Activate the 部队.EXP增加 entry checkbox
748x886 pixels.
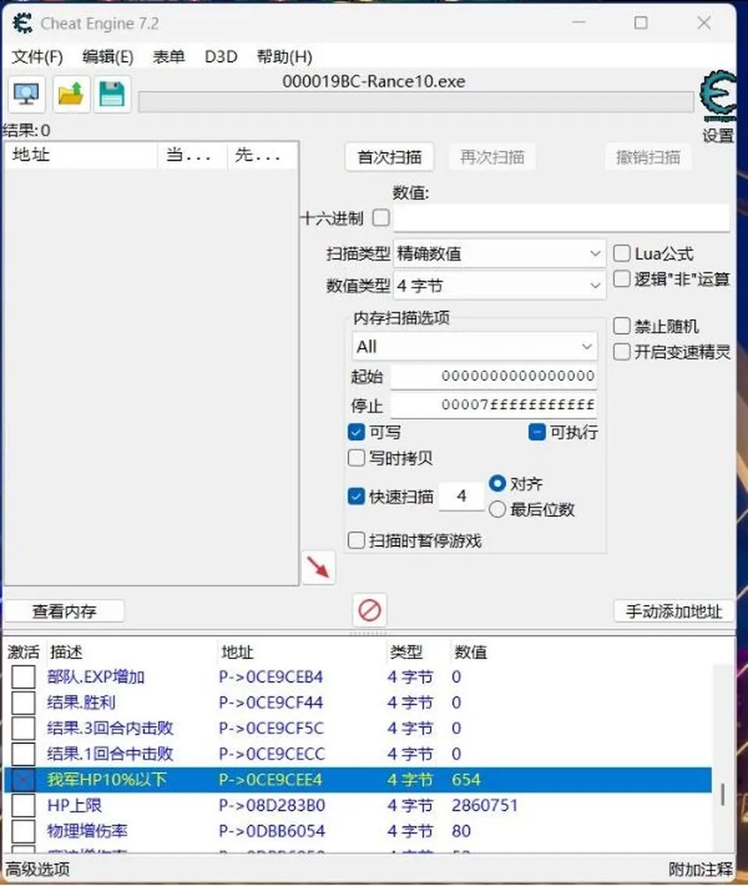click(x=23, y=676)
